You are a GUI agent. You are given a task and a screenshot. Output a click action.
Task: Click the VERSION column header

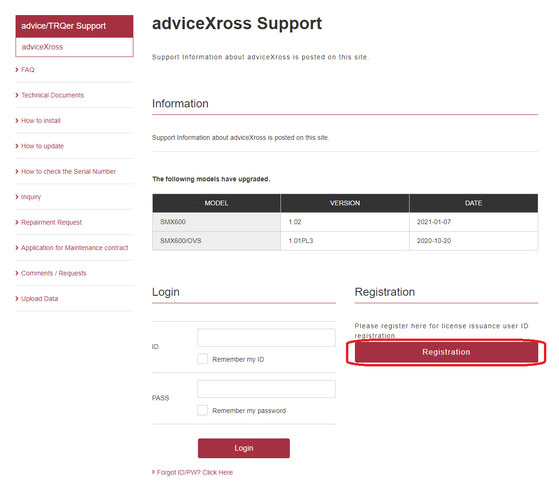click(x=345, y=203)
